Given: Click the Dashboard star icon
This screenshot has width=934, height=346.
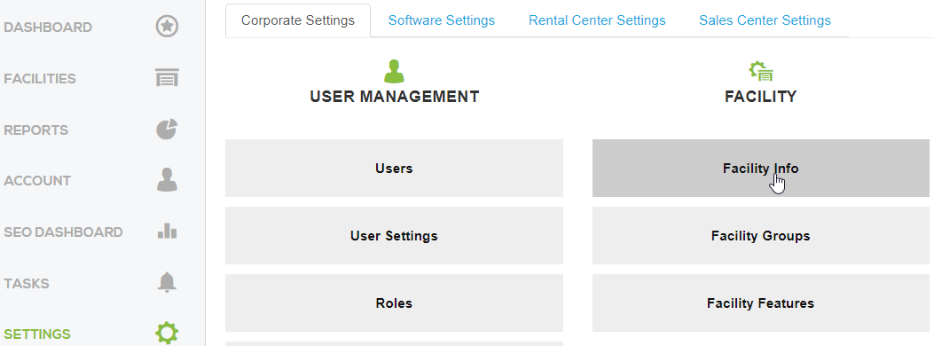Looking at the screenshot, I should coord(167,27).
